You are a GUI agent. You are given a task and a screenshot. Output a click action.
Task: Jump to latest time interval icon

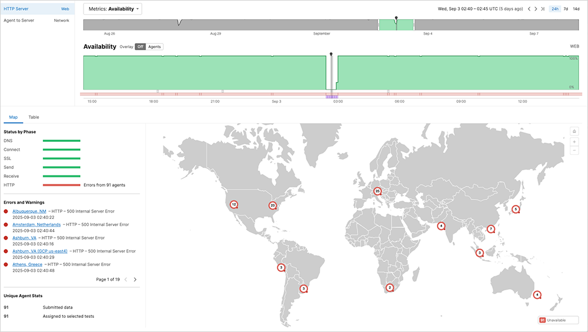(x=542, y=9)
